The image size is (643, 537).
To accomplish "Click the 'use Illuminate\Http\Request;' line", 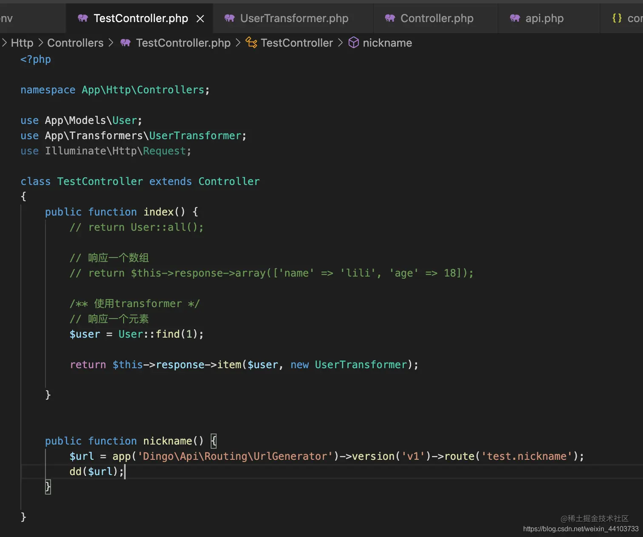I will click(x=106, y=151).
